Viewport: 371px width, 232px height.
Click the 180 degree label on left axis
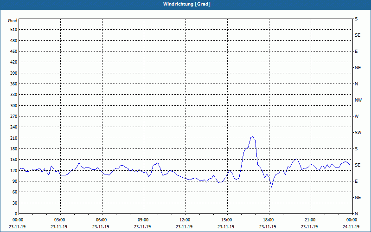(x=14, y=149)
